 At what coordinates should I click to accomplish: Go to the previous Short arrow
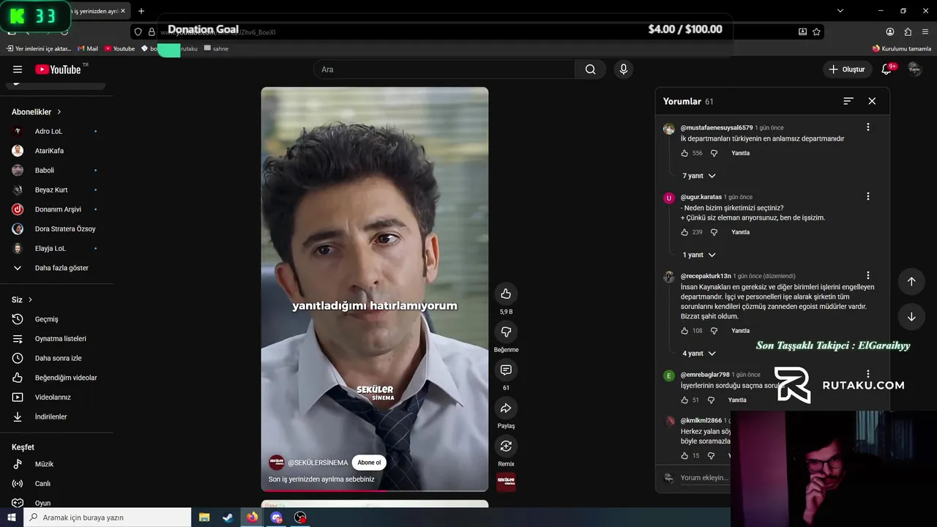click(x=911, y=282)
